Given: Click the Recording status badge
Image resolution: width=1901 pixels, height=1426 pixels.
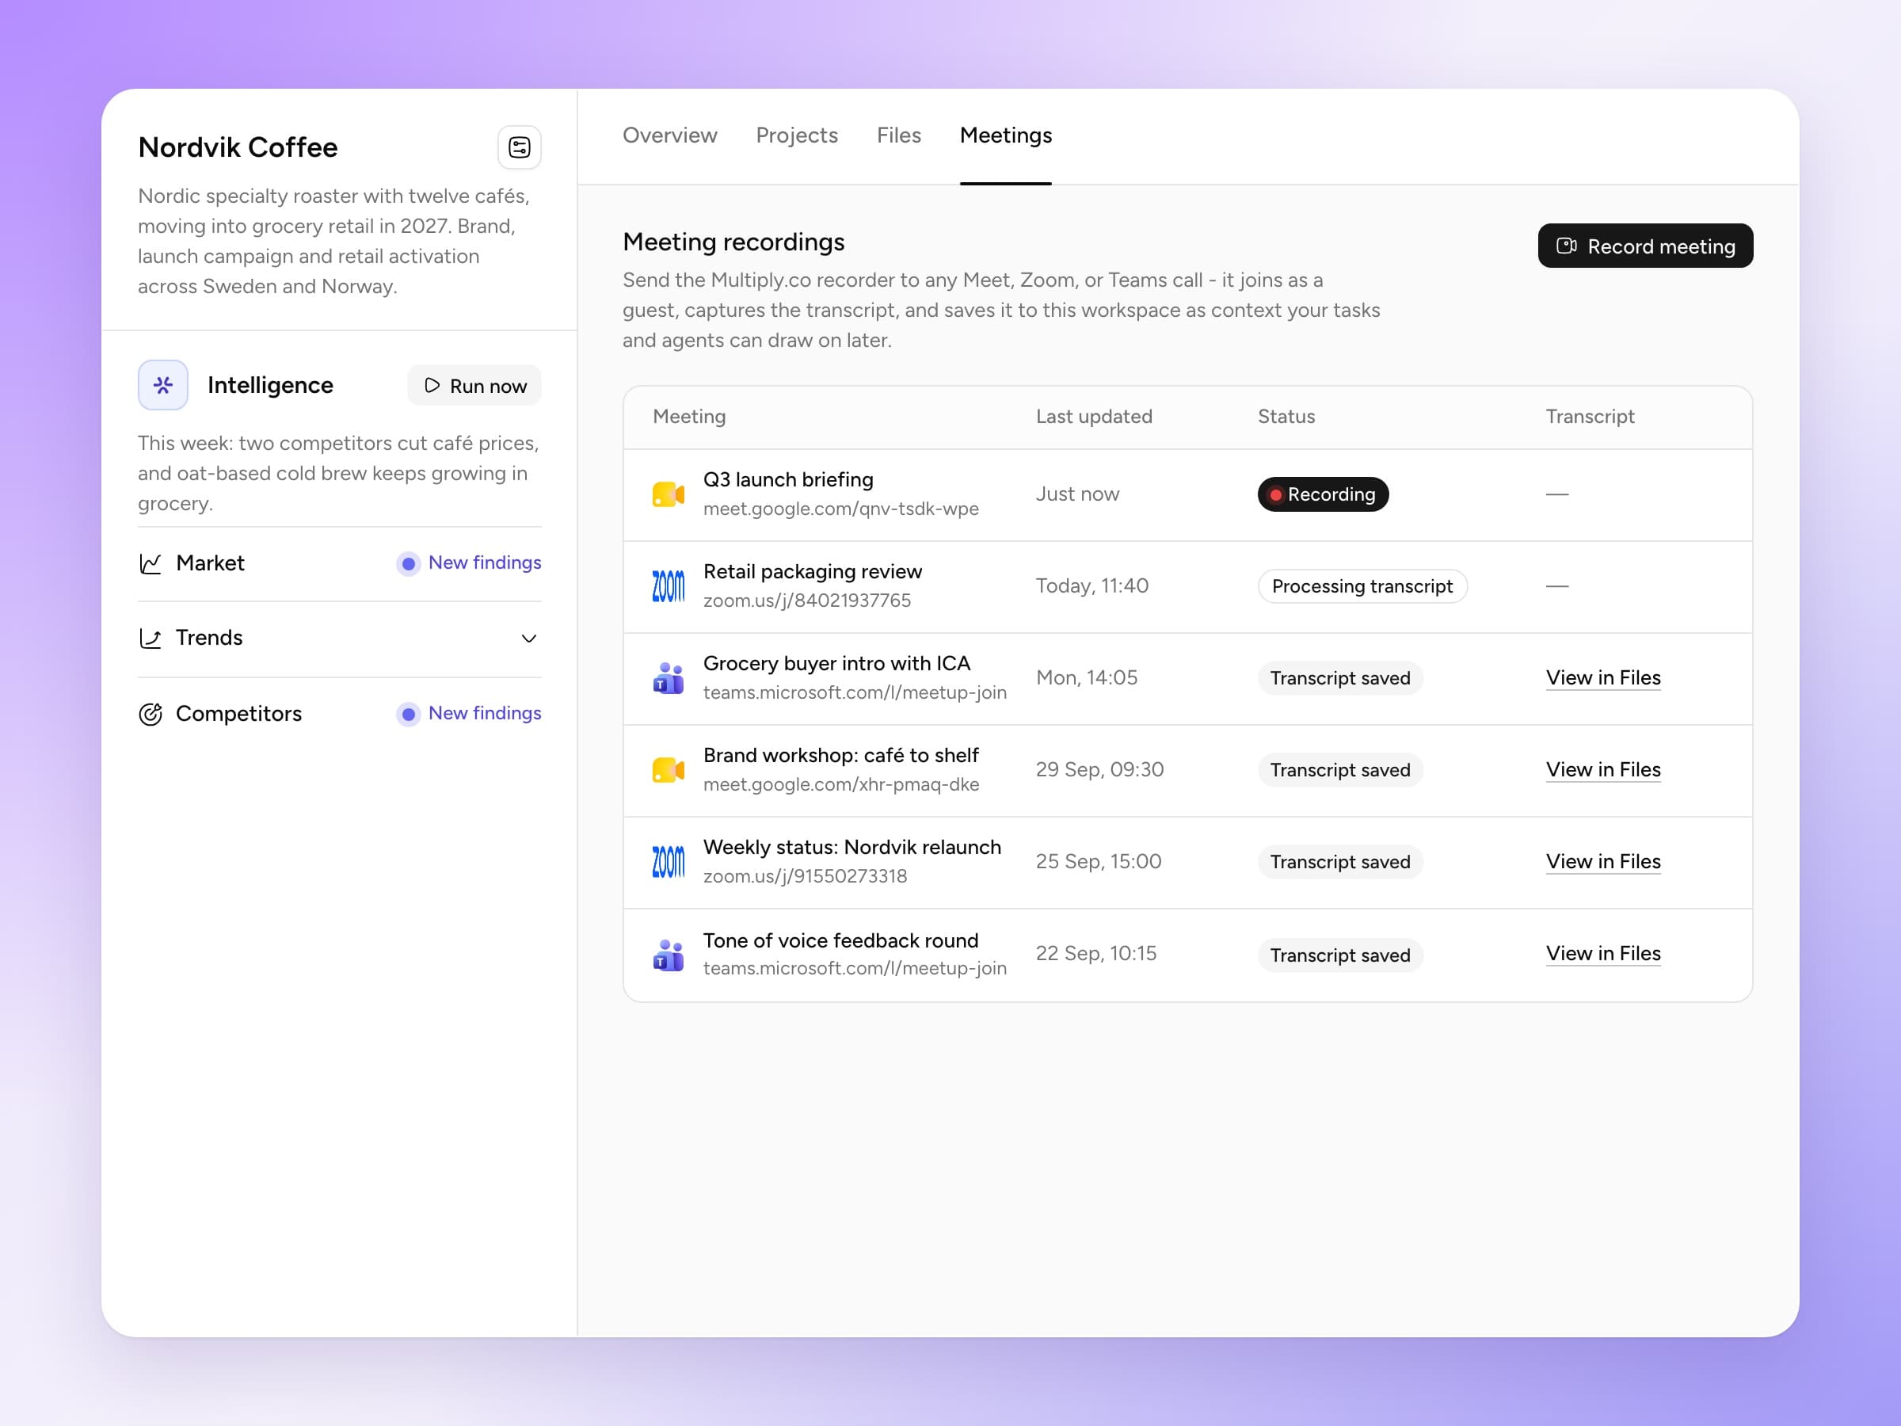Looking at the screenshot, I should [1323, 494].
